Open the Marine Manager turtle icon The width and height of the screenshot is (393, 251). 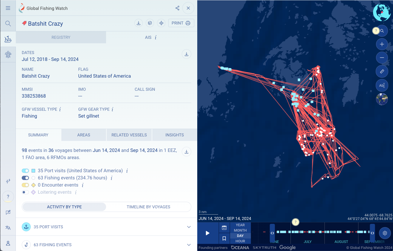[x=8, y=54]
